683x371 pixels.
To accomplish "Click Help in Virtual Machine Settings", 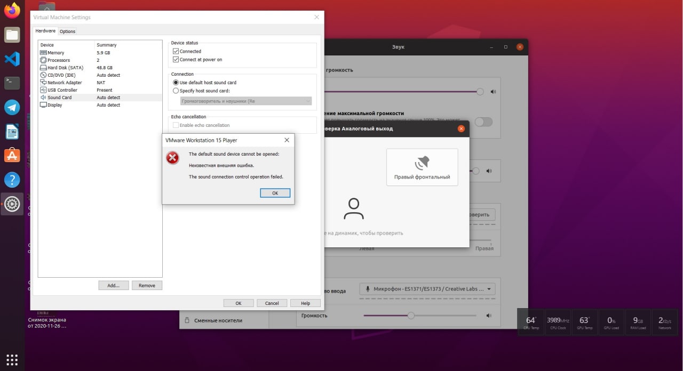I will click(x=305, y=303).
